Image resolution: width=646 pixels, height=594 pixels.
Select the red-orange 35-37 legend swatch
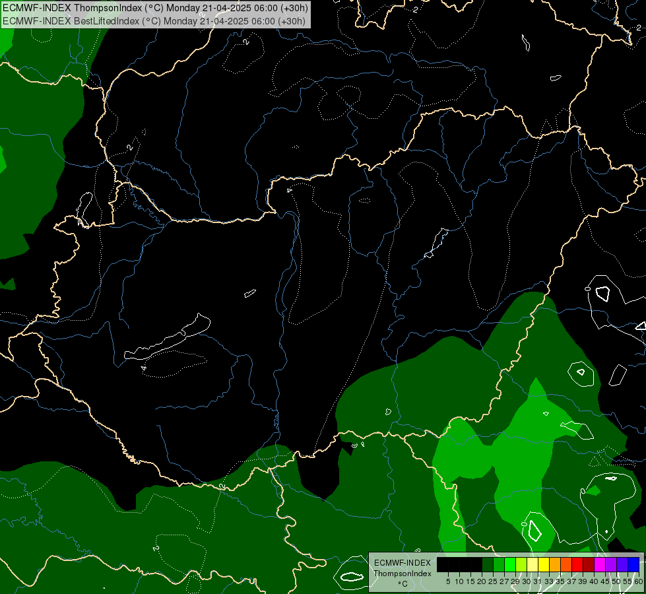pyautogui.click(x=566, y=564)
